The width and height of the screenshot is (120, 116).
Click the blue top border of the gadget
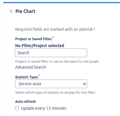(x=61, y=3)
